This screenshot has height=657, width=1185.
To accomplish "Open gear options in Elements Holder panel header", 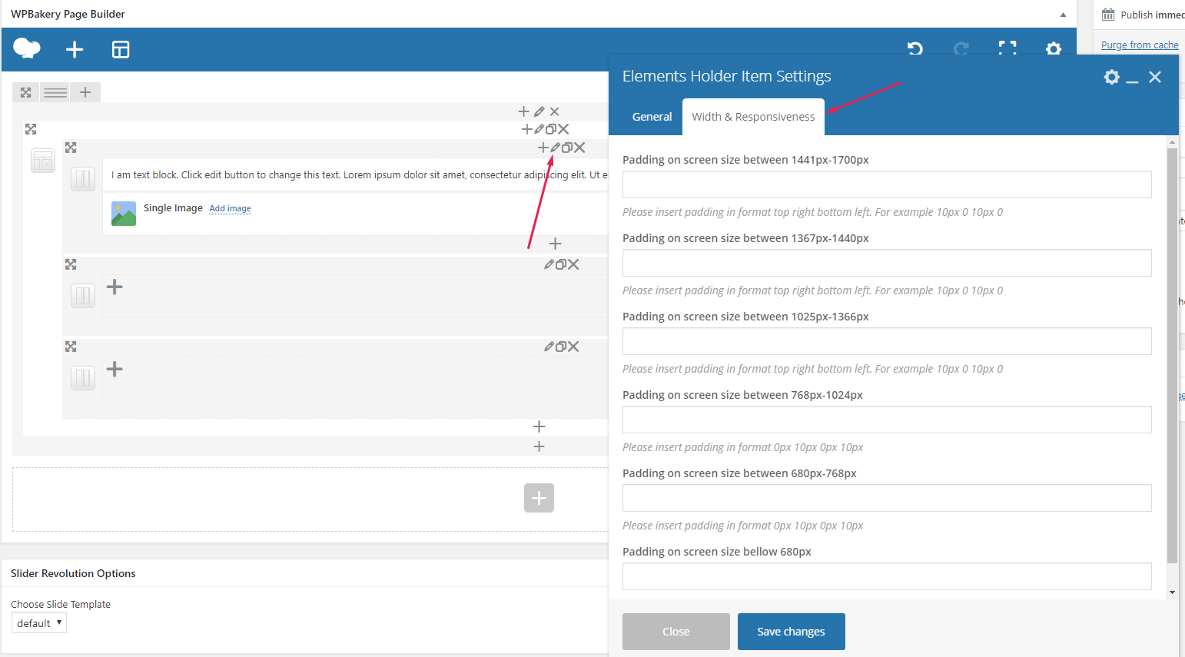I will tap(1111, 77).
